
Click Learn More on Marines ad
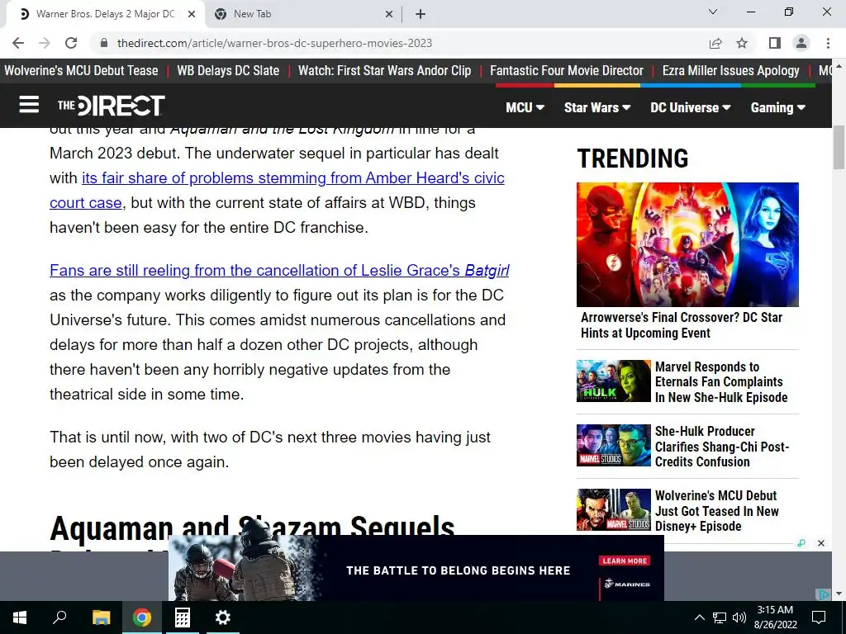pyautogui.click(x=625, y=561)
